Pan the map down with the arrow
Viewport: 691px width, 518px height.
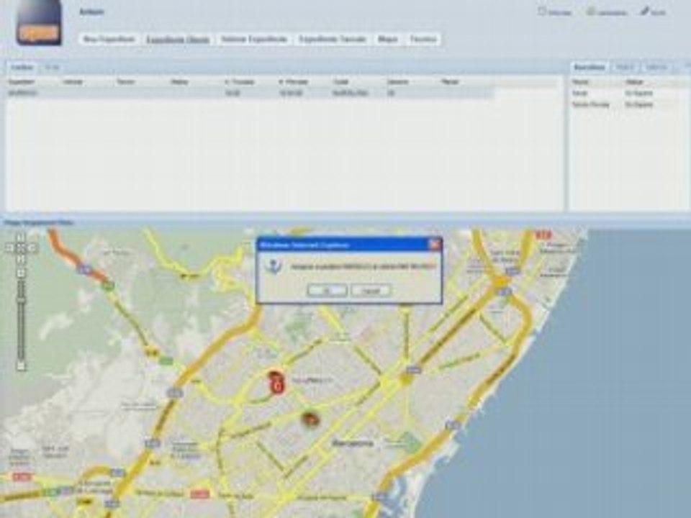click(20, 260)
